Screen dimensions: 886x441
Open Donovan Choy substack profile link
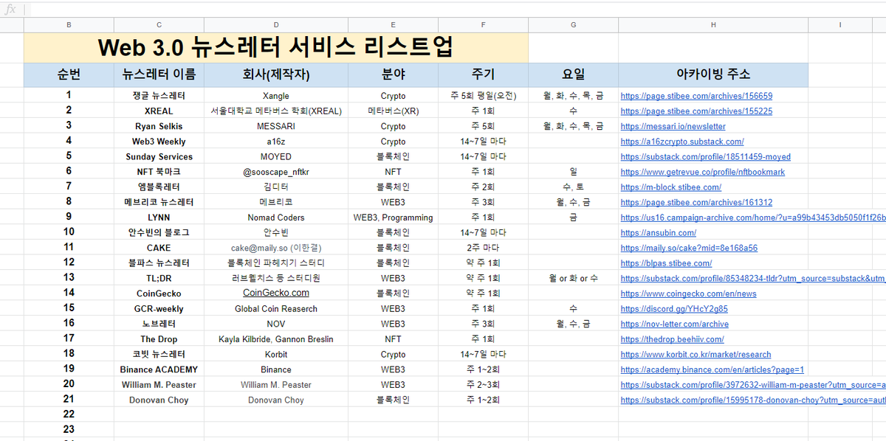[753, 400]
